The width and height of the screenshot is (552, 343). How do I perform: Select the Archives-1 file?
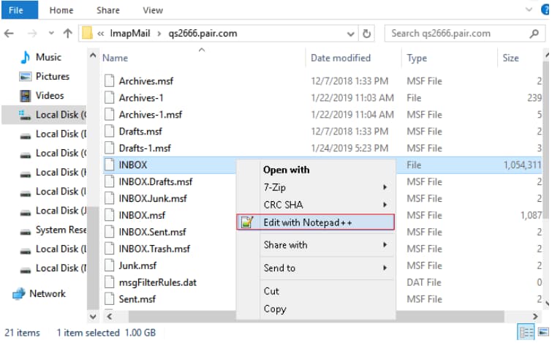141,98
